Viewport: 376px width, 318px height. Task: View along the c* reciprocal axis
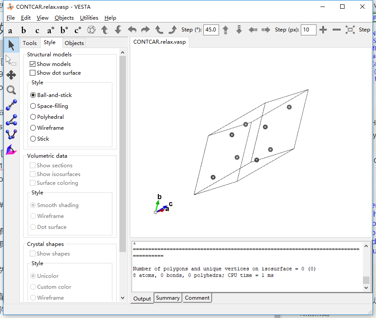(x=78, y=30)
